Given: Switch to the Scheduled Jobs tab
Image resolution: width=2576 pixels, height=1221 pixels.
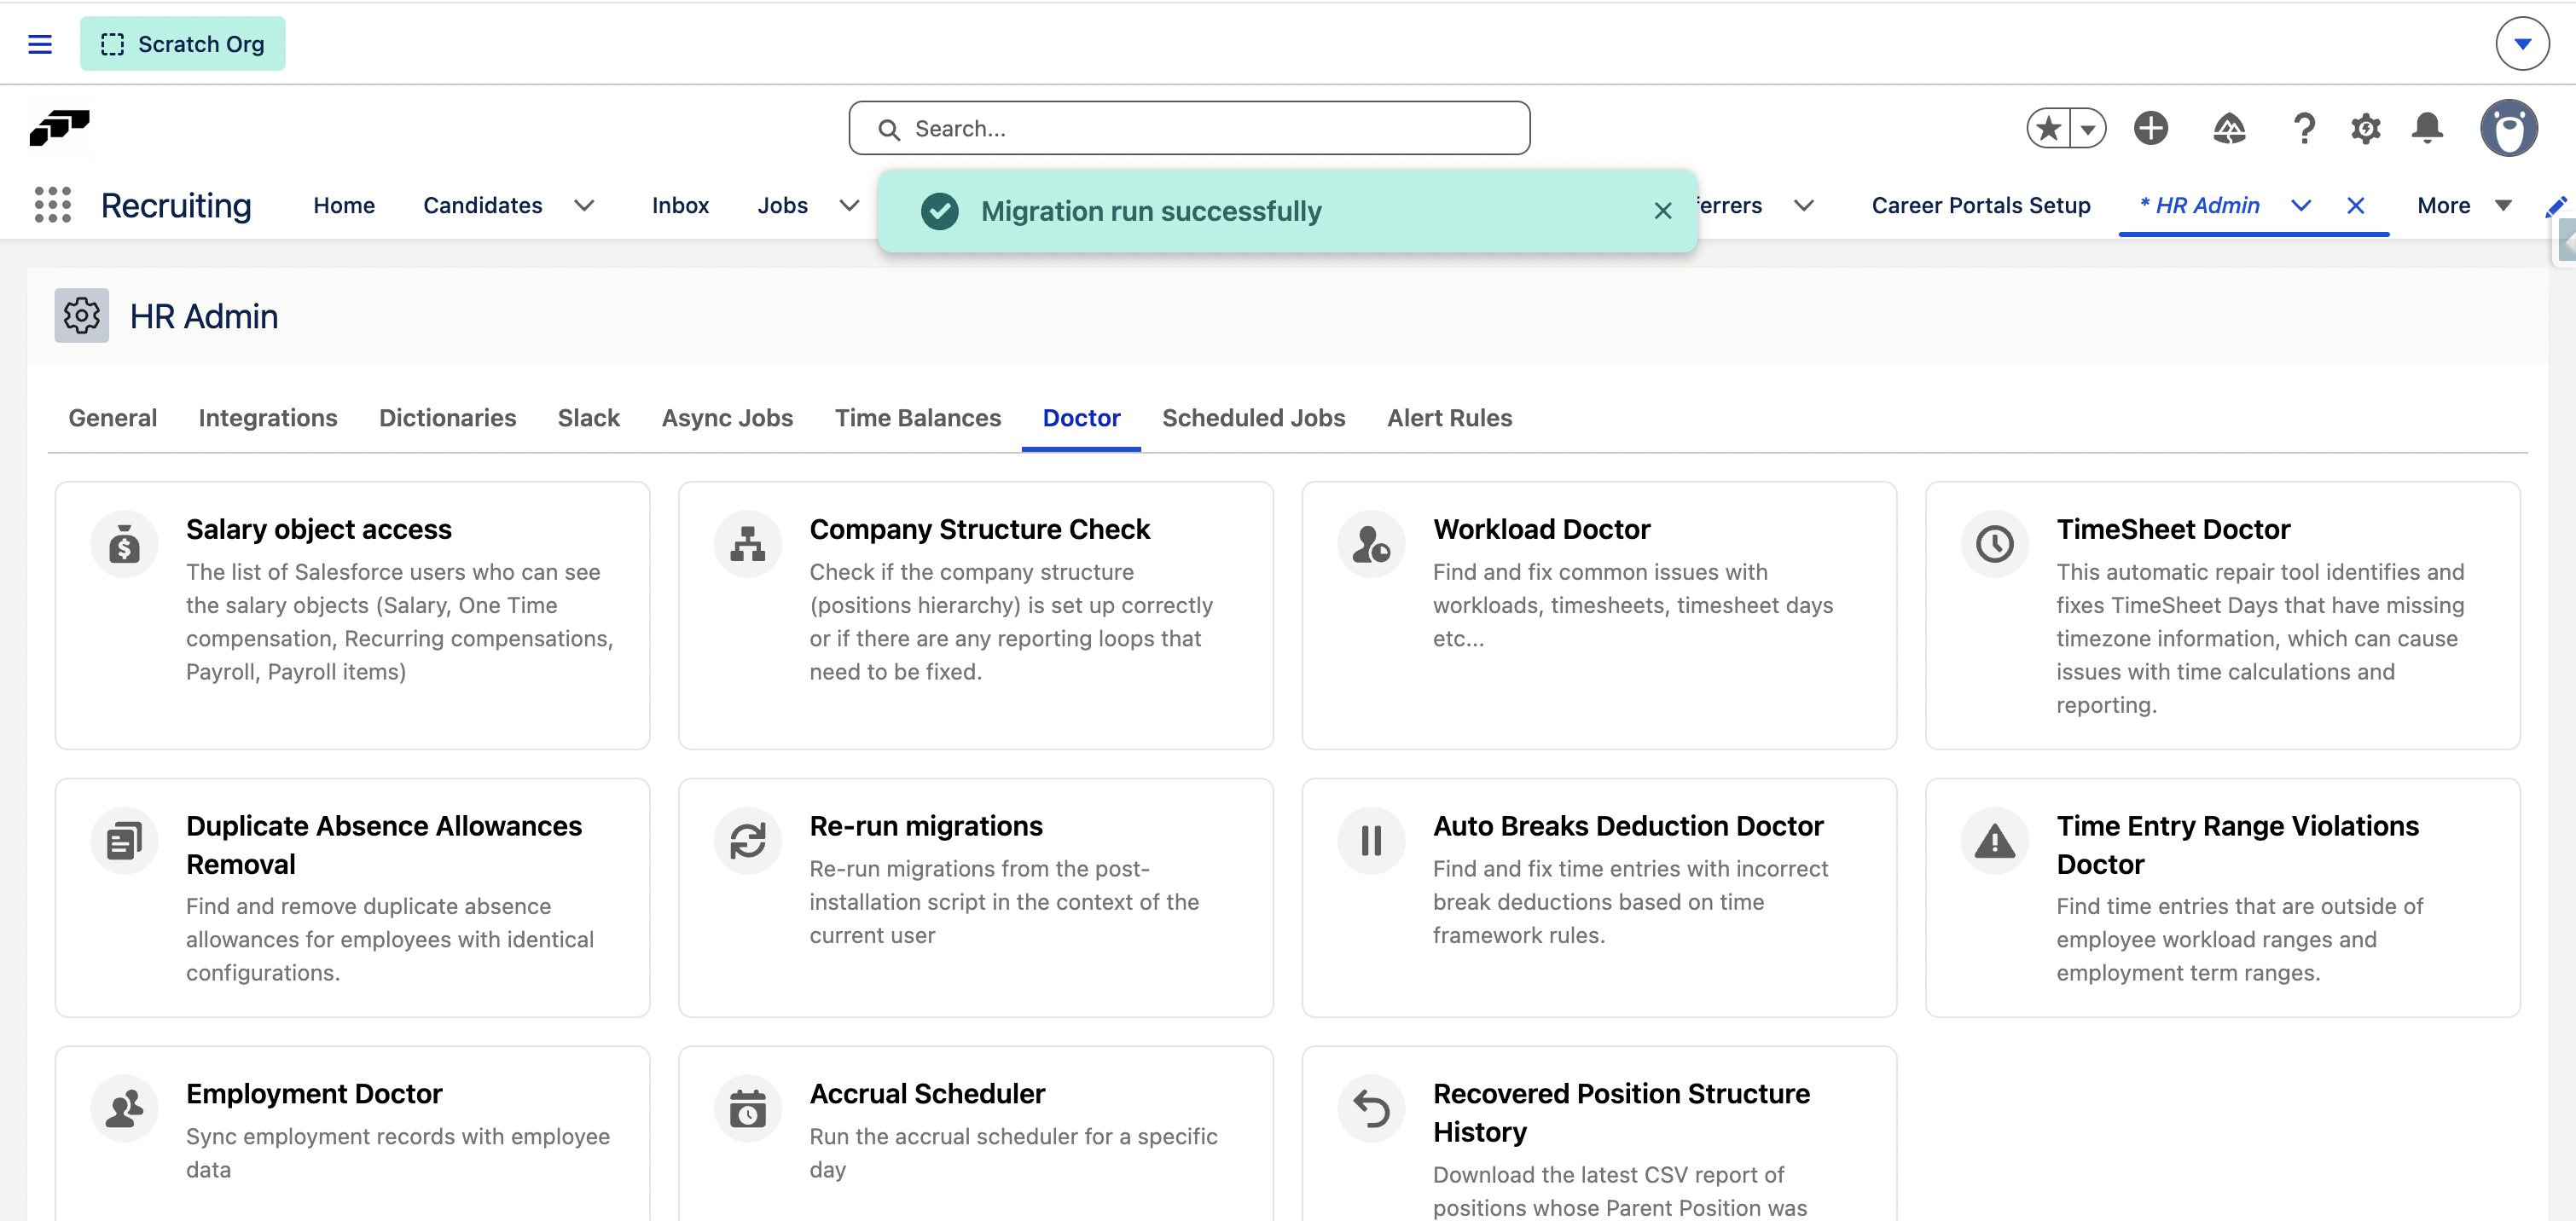Looking at the screenshot, I should 1253,418.
